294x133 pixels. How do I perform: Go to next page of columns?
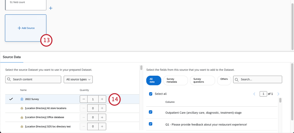tap(278, 94)
